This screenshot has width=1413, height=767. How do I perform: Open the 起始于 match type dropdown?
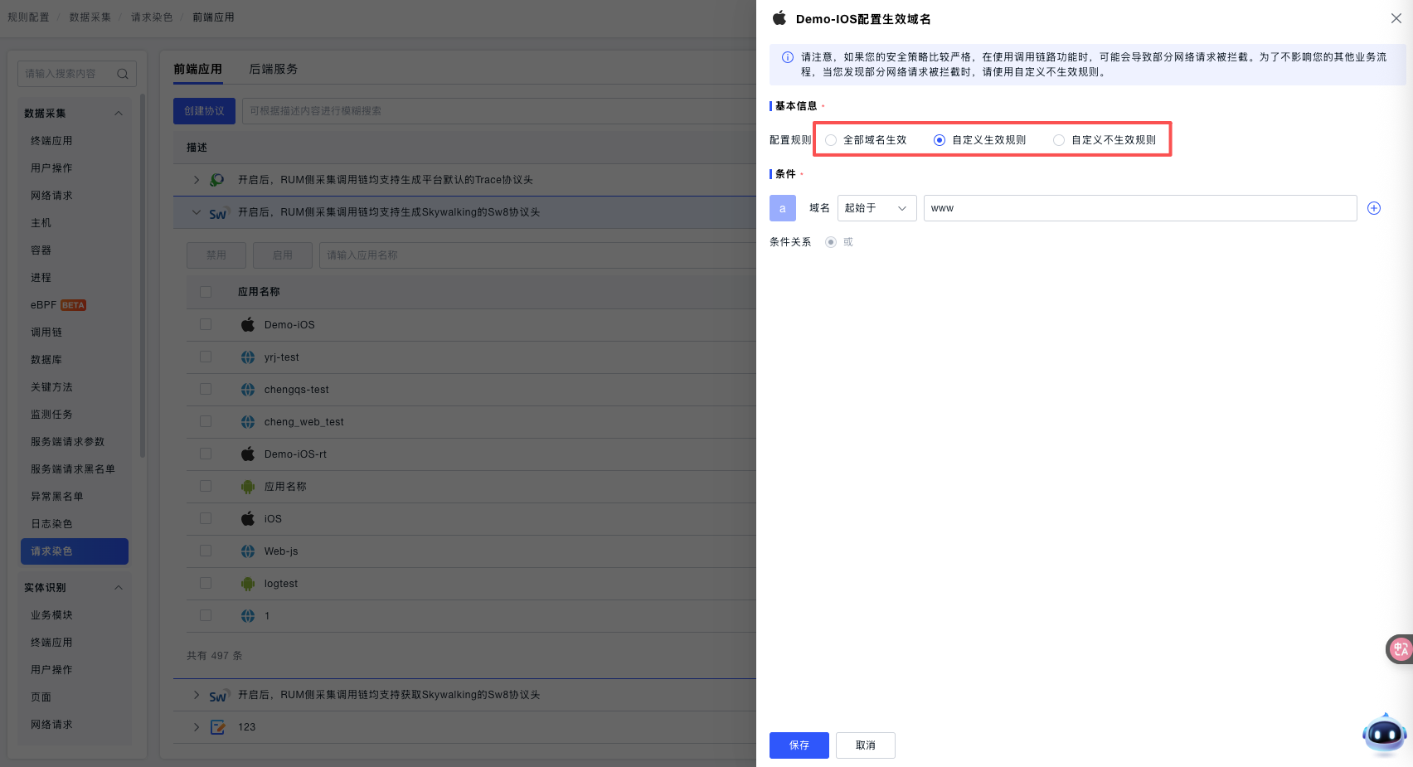pos(876,208)
